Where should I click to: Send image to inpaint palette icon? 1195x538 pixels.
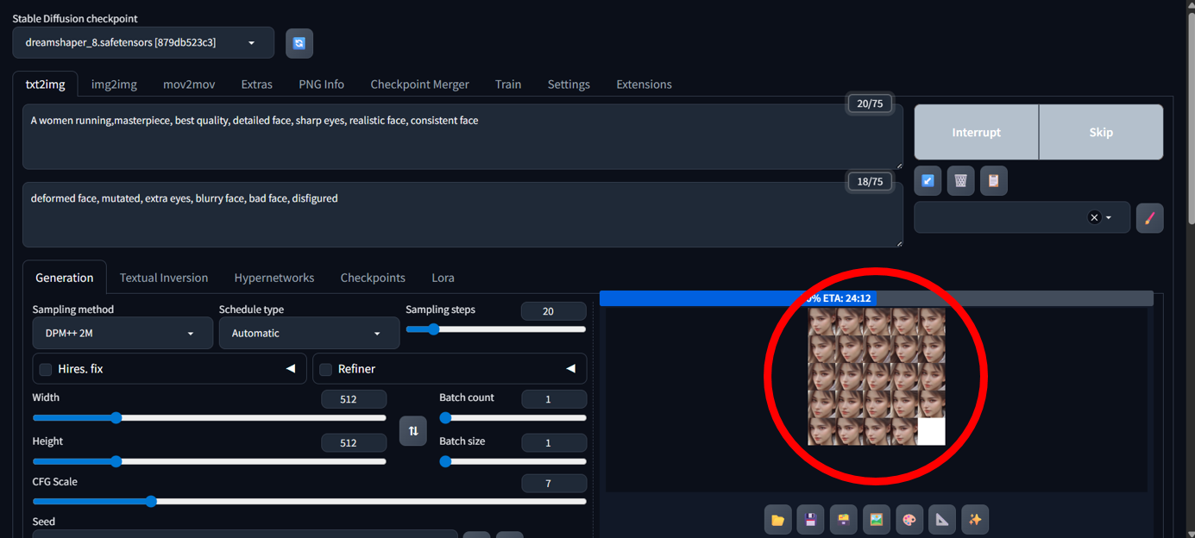tap(909, 520)
